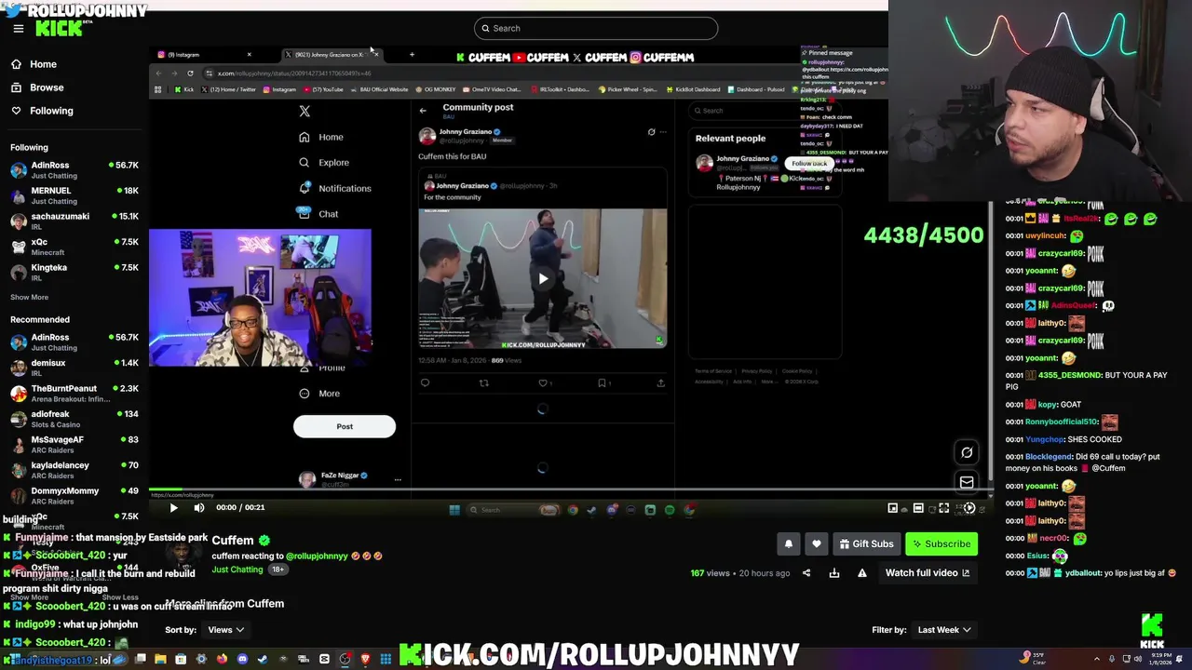Open clip player settings gear
Image resolution: width=1192 pixels, height=670 pixels.
coord(969,508)
